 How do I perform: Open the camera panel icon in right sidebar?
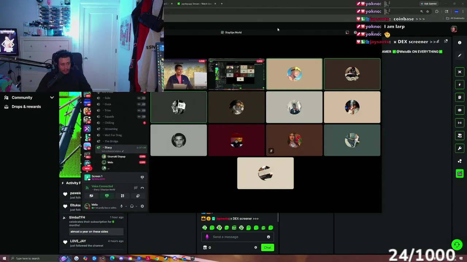pyautogui.click(x=460, y=135)
